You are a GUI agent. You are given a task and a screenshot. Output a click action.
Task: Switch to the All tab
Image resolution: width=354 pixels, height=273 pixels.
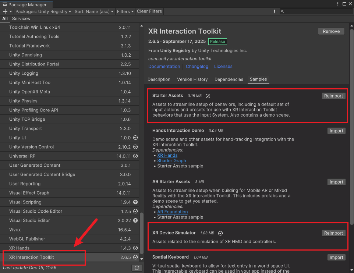click(x=5, y=19)
